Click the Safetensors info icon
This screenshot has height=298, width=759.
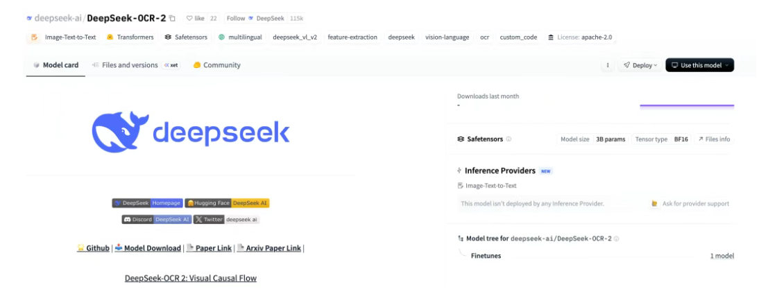pos(509,139)
